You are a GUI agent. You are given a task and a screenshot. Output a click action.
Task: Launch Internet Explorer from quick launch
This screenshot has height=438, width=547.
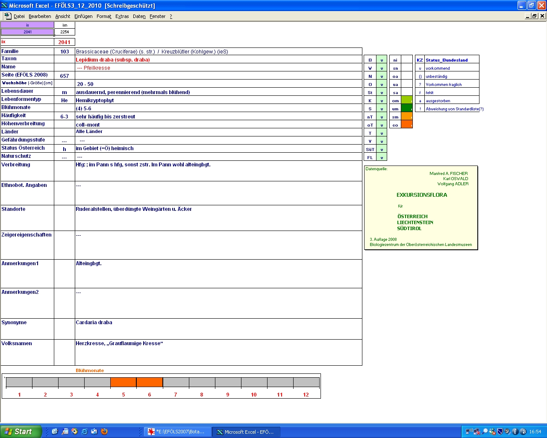pos(84,432)
